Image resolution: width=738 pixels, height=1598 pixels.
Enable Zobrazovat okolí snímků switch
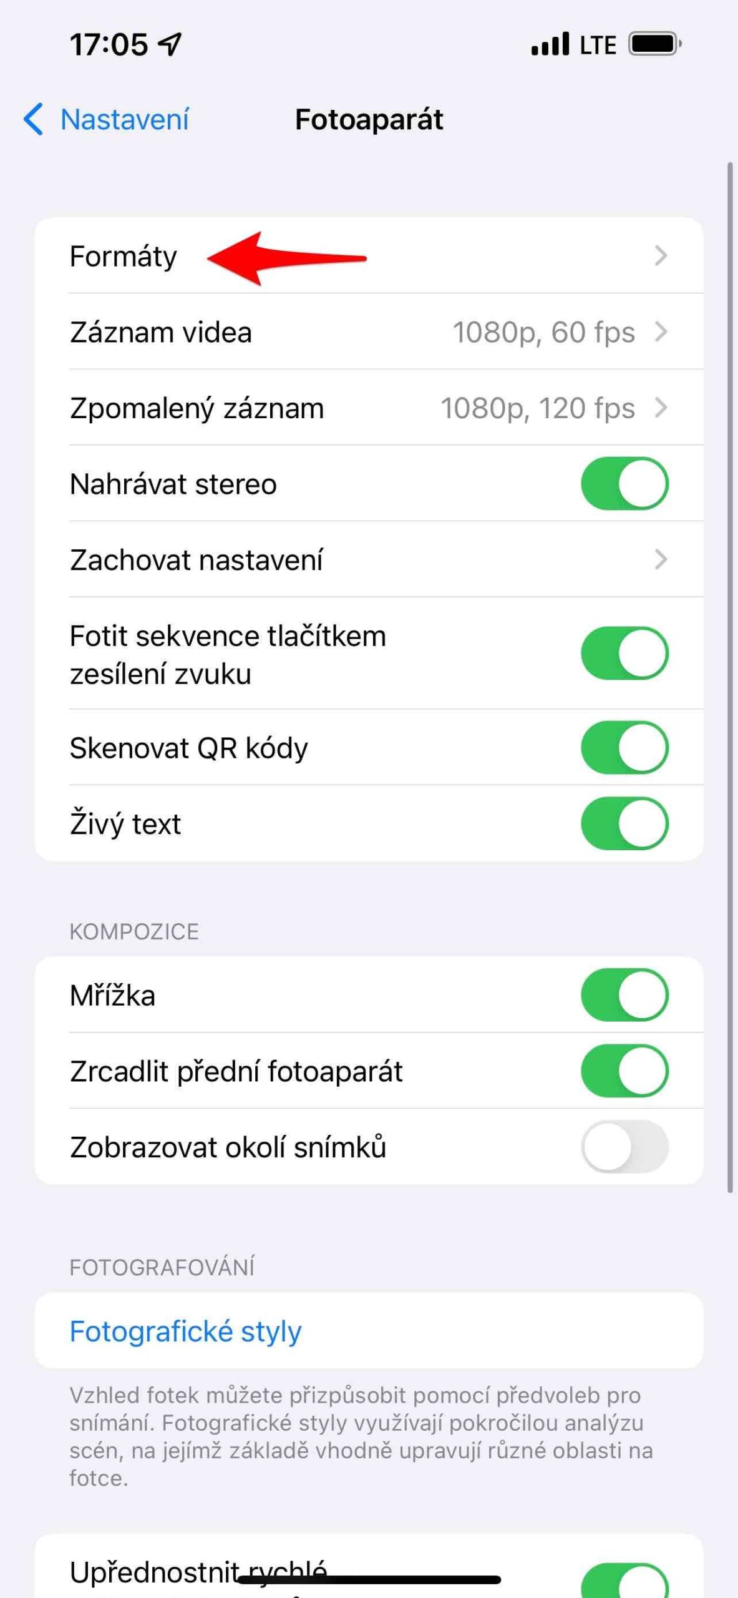624,1147
